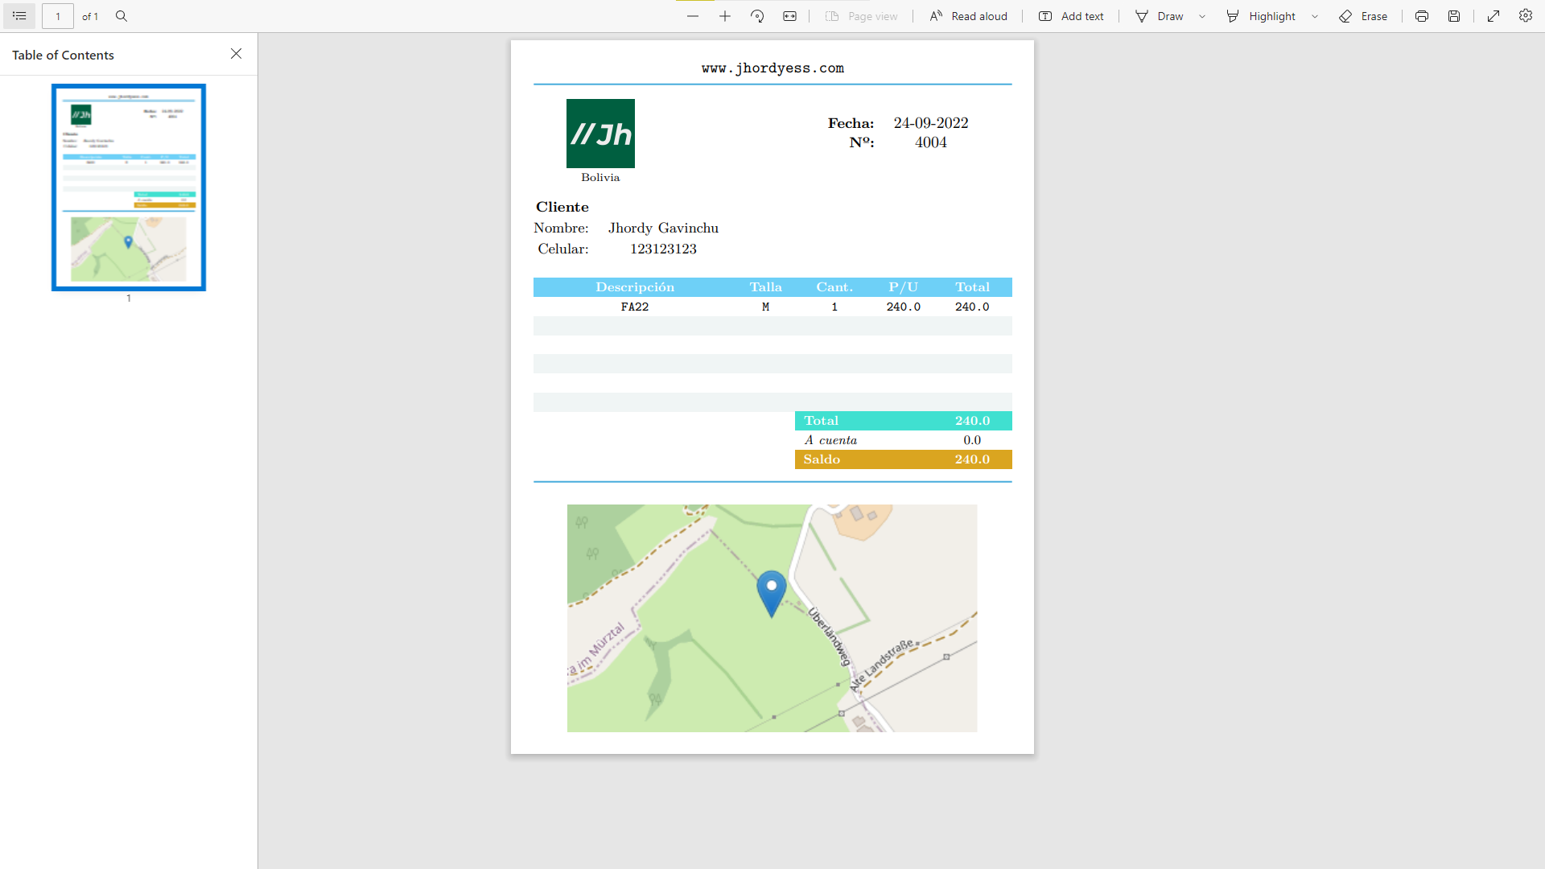Rotate the PDF page
This screenshot has width=1545, height=869.
point(756,16)
